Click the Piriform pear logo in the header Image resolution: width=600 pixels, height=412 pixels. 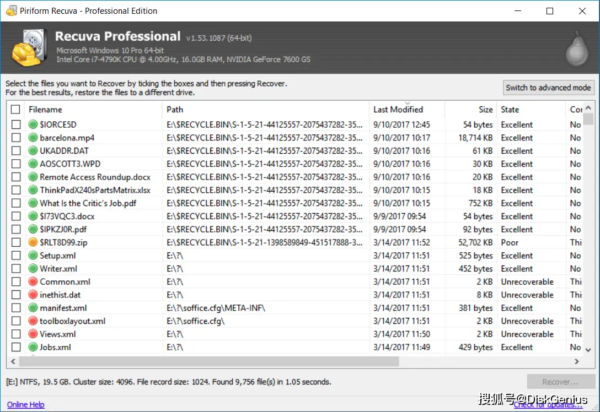pos(577,48)
